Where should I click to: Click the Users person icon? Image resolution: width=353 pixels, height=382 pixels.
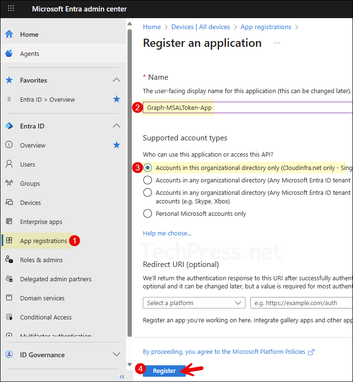9,164
